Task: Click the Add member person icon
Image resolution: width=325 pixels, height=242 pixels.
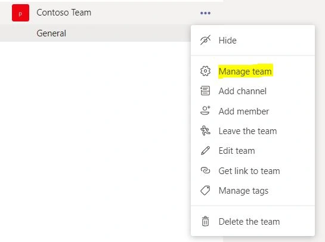Action: pos(205,110)
